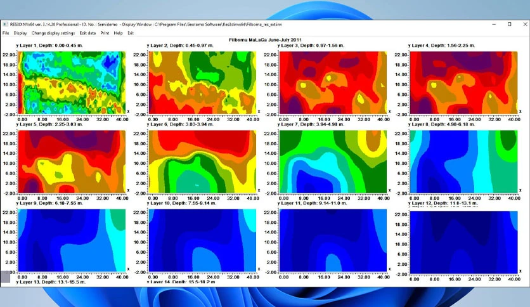Click the 'Layer 8, Depth: 4.98-6.18 m.' label
Screen dimensions: 530x307
click(444, 124)
